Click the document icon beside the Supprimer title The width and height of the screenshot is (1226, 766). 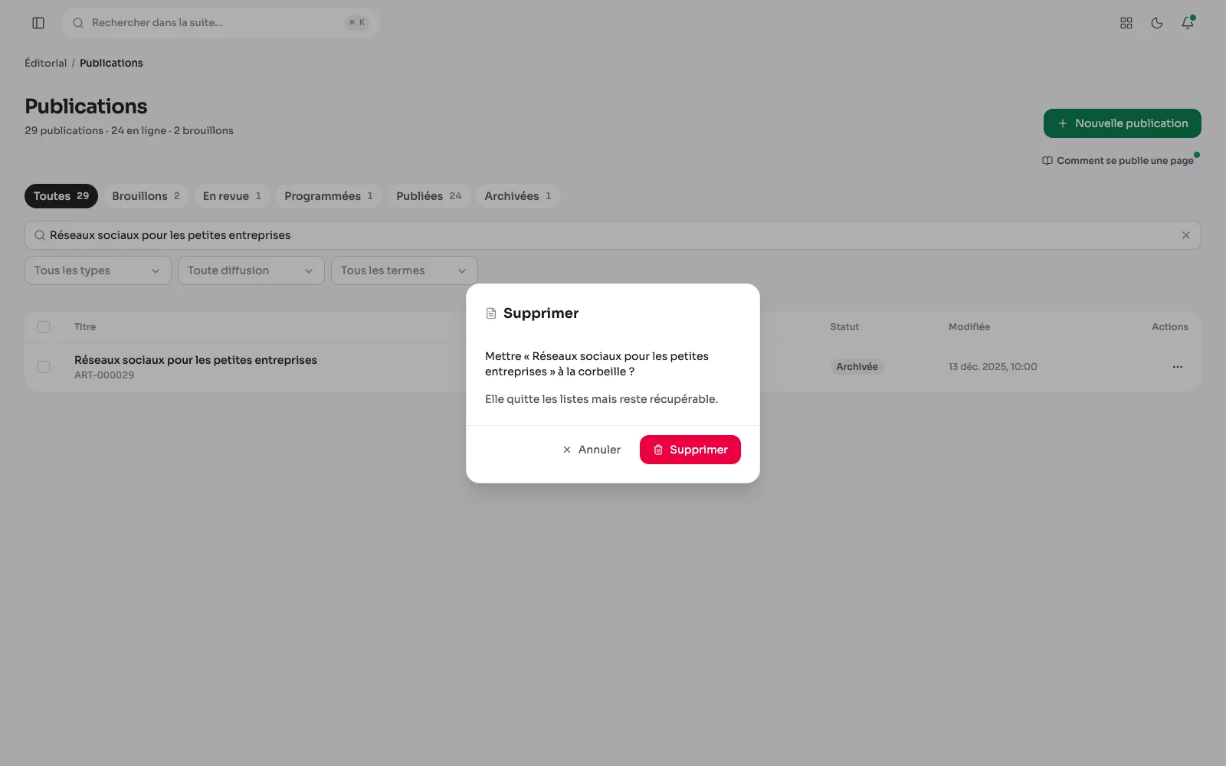pyautogui.click(x=491, y=313)
